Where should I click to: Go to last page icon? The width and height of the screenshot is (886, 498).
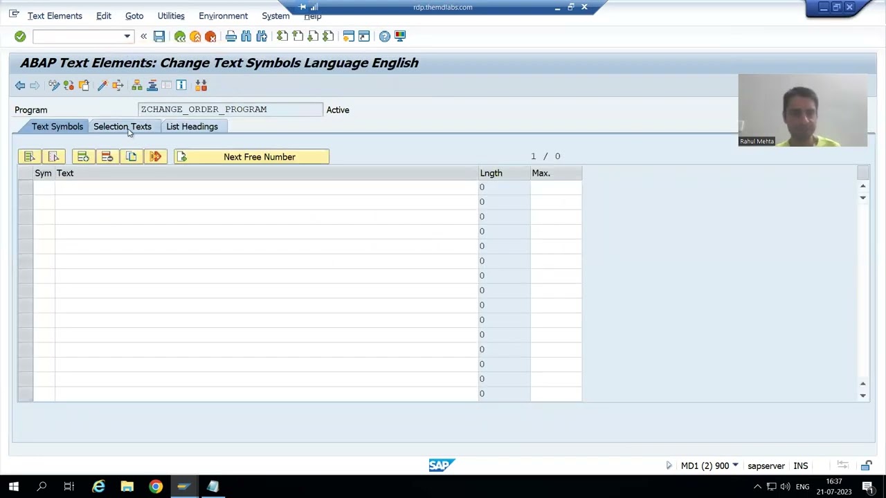(328, 36)
